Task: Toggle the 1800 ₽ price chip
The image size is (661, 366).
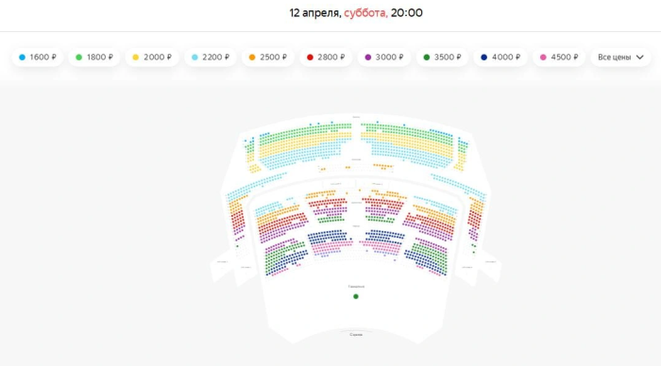Action: (x=94, y=58)
